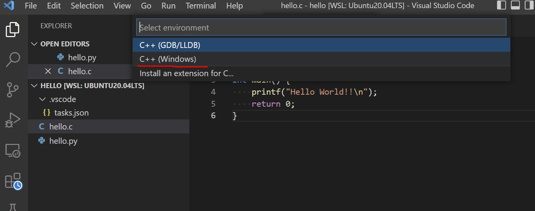Close hello.c in Open Editors
Image resolution: width=535 pixels, height=211 pixels.
click(48, 71)
